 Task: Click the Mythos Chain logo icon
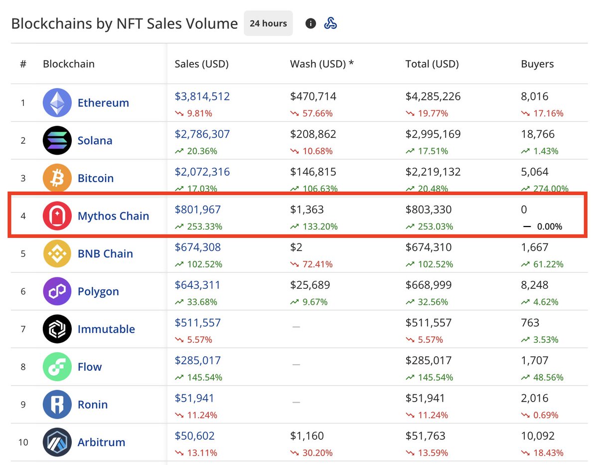(57, 216)
